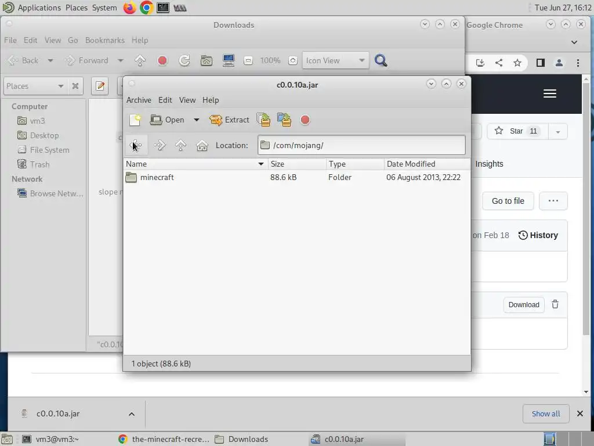This screenshot has width=594, height=446.
Task: Click the Add files to archive icon
Action: click(263, 120)
